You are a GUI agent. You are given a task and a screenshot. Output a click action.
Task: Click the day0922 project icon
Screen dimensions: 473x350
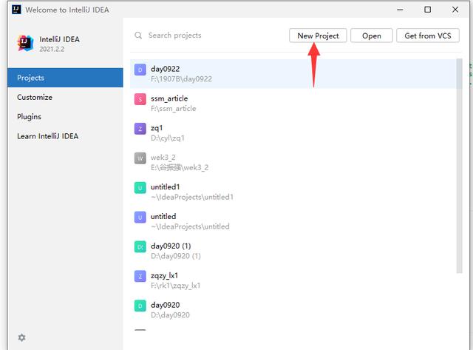coord(140,70)
